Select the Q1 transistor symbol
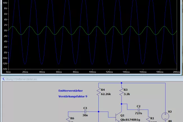The height and width of the screenshot is (122, 183). click(118, 117)
